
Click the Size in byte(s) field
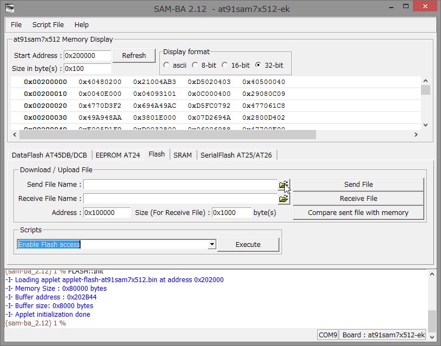point(88,68)
